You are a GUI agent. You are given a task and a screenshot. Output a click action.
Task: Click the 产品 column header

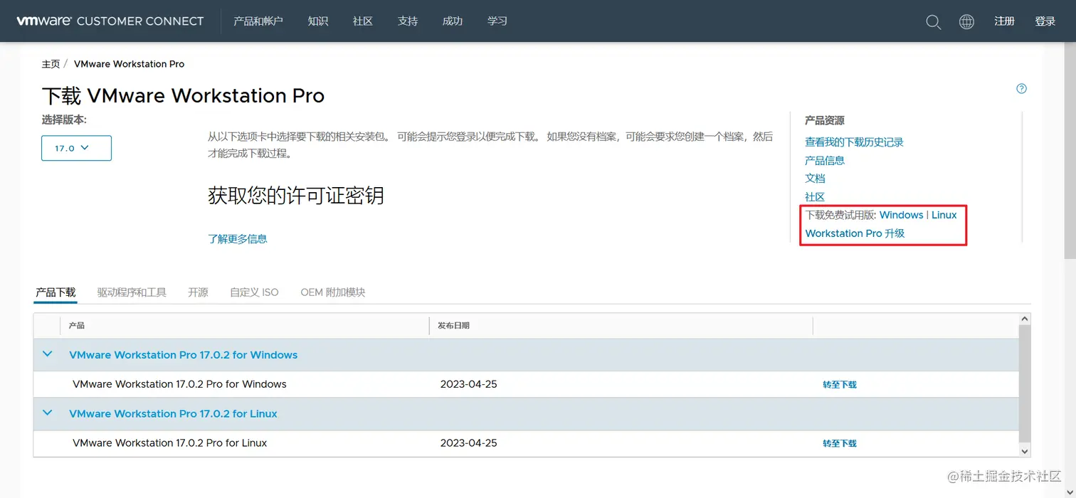pyautogui.click(x=77, y=326)
